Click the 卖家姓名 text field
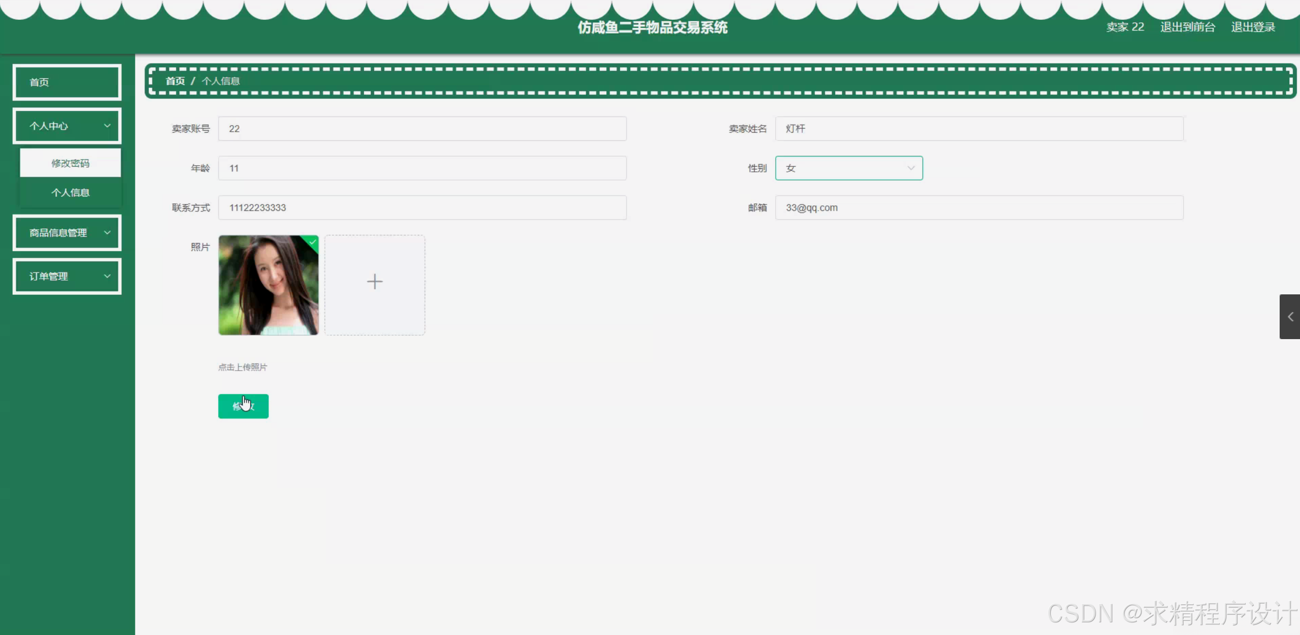 (979, 129)
